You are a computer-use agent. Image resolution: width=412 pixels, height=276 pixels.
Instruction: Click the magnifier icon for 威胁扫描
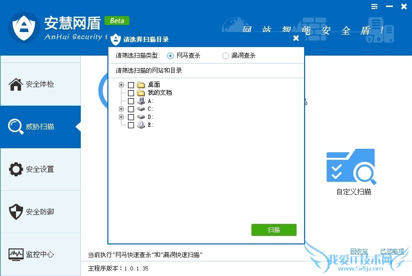pos(16,126)
